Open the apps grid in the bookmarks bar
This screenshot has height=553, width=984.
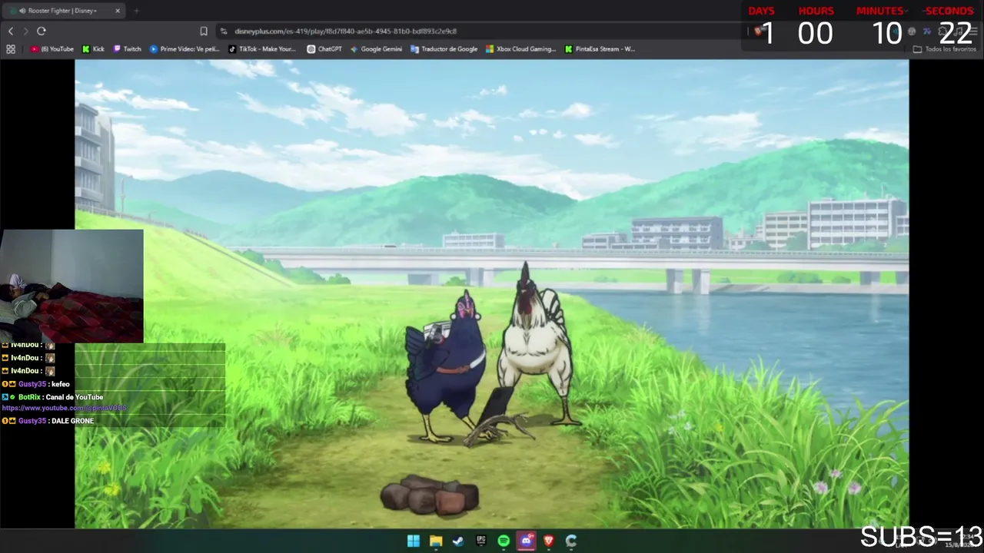coord(11,49)
